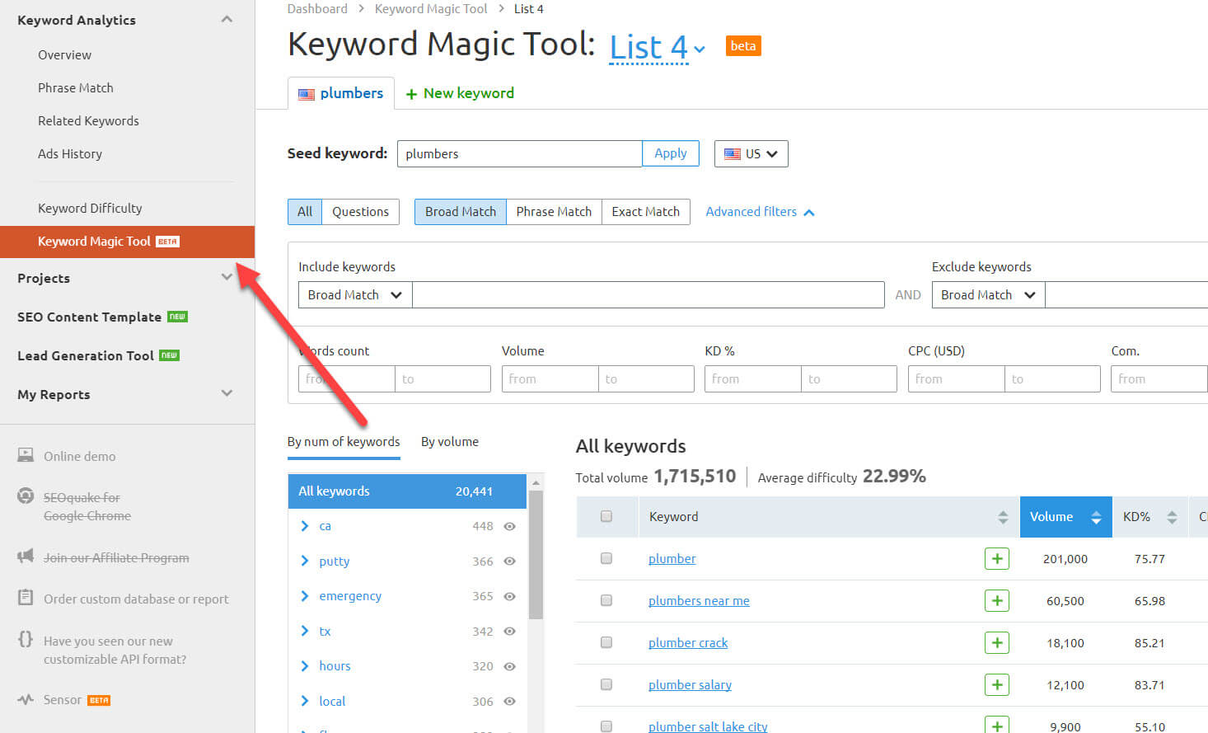Image resolution: width=1208 pixels, height=733 pixels.
Task: Sort by the KD% column arrows
Action: (1172, 517)
